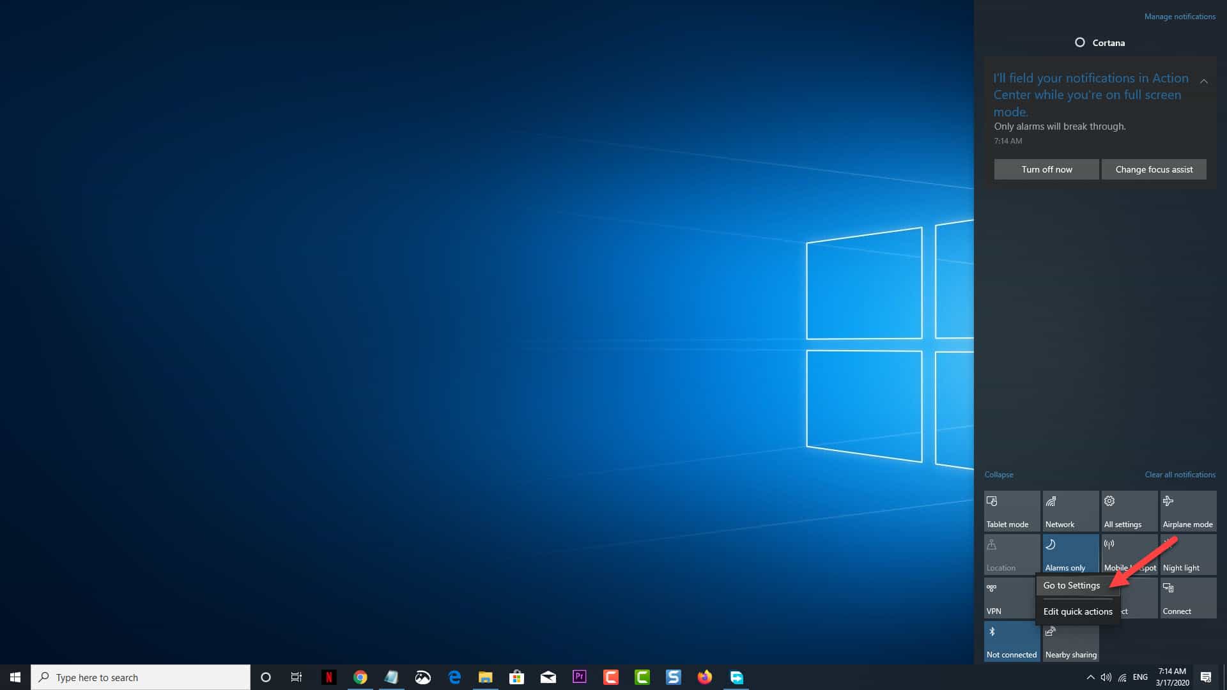Toggle Bluetooth Not connected tile
Image resolution: width=1227 pixels, height=690 pixels.
1012,641
